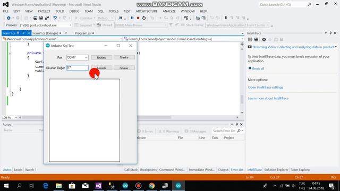This screenshot has height=191, width=340.
Task: Click the second view icon in the IntelliTrace toolbar
Action: click(x=256, y=40)
